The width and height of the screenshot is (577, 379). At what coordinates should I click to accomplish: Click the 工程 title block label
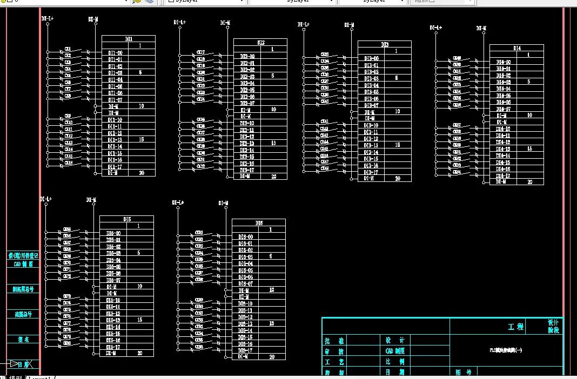click(x=516, y=327)
